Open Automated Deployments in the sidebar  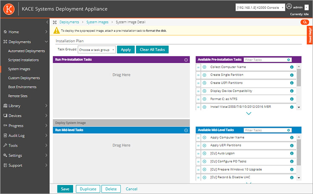26,51
